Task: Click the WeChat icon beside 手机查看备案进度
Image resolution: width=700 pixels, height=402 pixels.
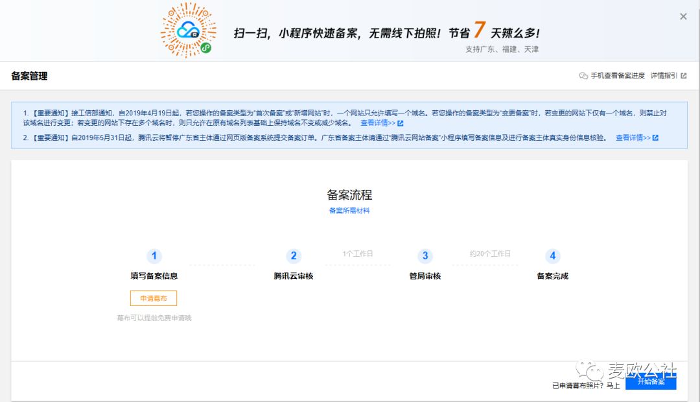Action: tap(583, 76)
